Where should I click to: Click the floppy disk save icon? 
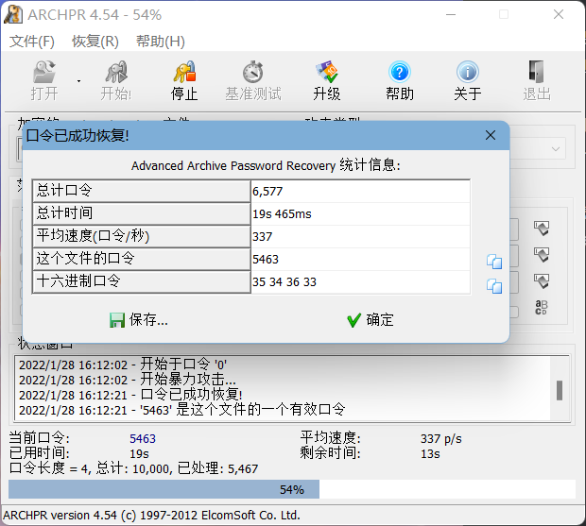point(117,320)
